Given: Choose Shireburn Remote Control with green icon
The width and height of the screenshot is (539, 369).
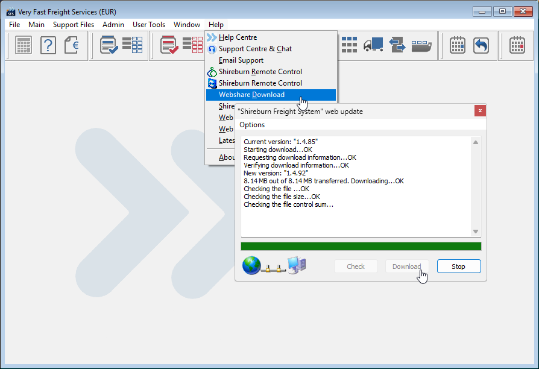Looking at the screenshot, I should pyautogui.click(x=271, y=72).
